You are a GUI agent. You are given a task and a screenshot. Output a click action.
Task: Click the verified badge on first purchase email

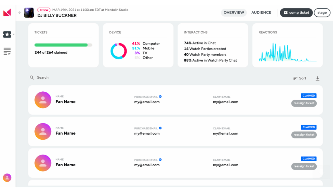[x=160, y=97]
